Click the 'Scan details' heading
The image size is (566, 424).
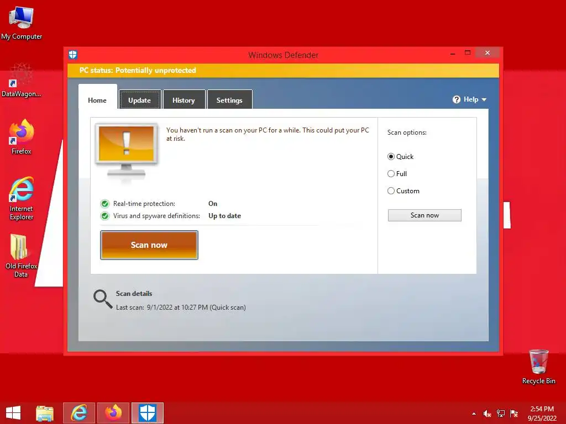click(x=134, y=294)
